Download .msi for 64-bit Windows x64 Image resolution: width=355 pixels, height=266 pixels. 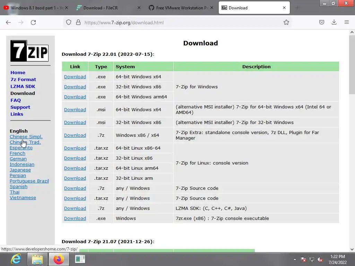(75, 109)
